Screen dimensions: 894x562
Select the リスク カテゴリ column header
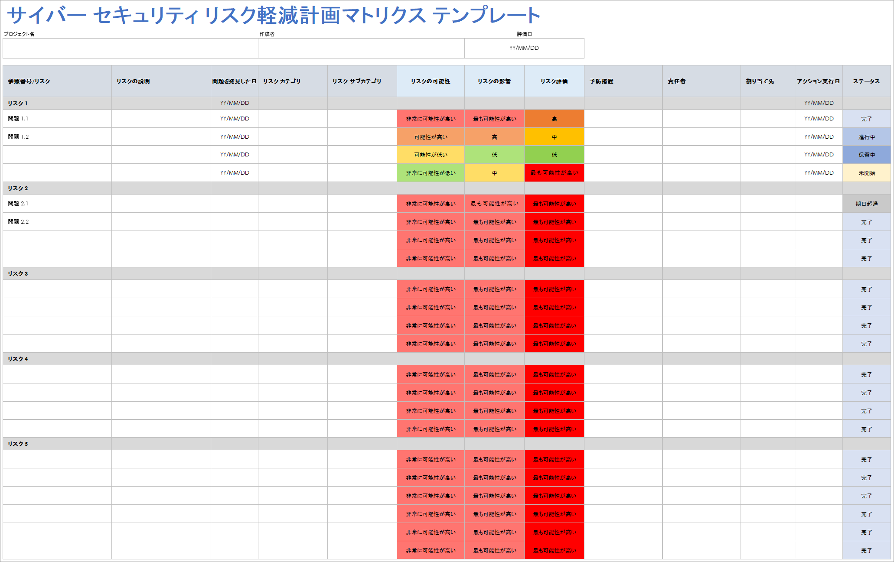pyautogui.click(x=293, y=81)
